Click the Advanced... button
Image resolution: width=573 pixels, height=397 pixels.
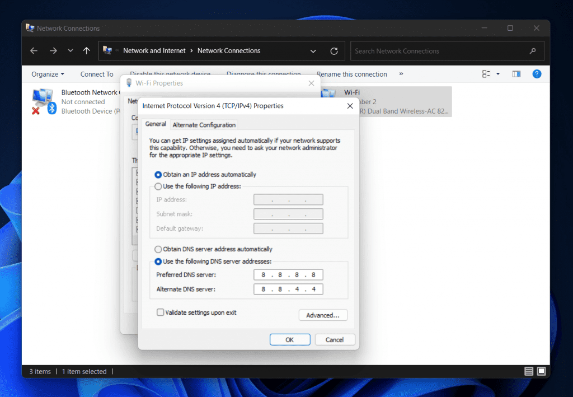[323, 315]
